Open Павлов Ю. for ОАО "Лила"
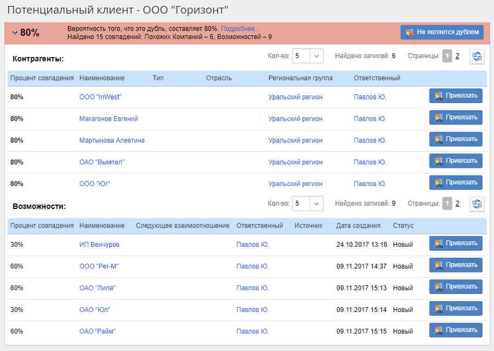This screenshot has width=494, height=351. point(252,288)
